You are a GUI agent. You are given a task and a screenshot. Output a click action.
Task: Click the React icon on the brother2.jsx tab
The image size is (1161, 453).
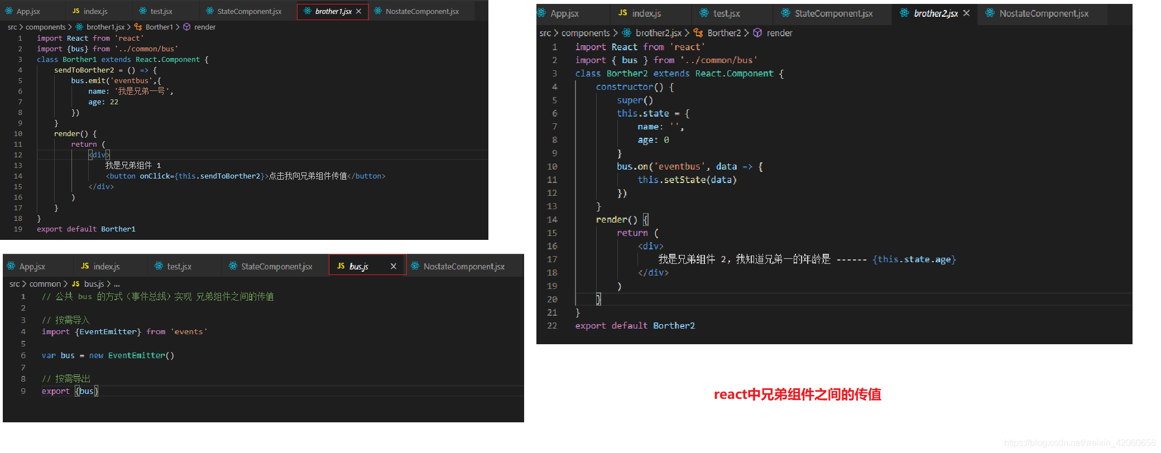(x=905, y=13)
